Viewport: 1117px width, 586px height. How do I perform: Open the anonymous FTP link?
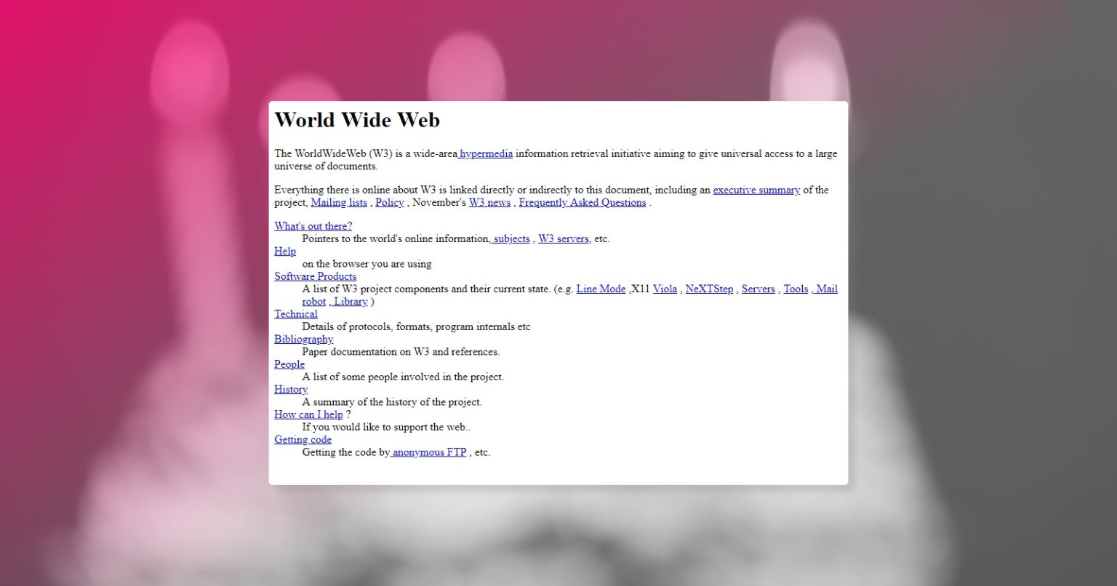coord(428,452)
